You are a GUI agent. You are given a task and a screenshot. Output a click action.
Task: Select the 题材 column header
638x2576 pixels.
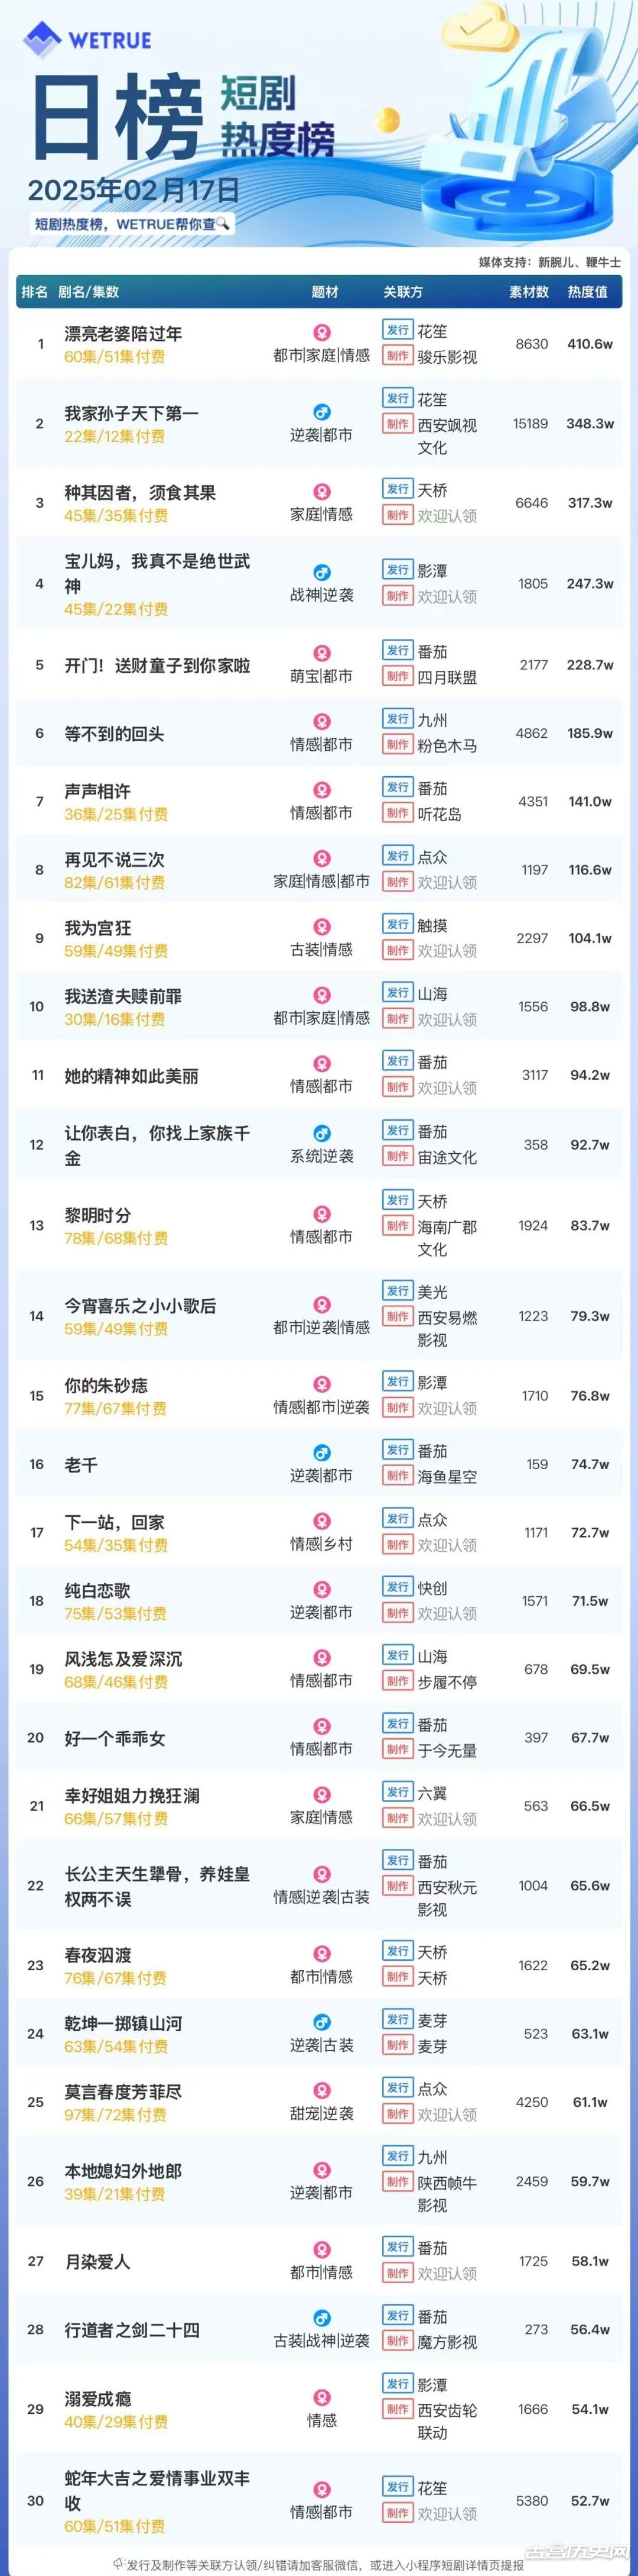point(325,292)
